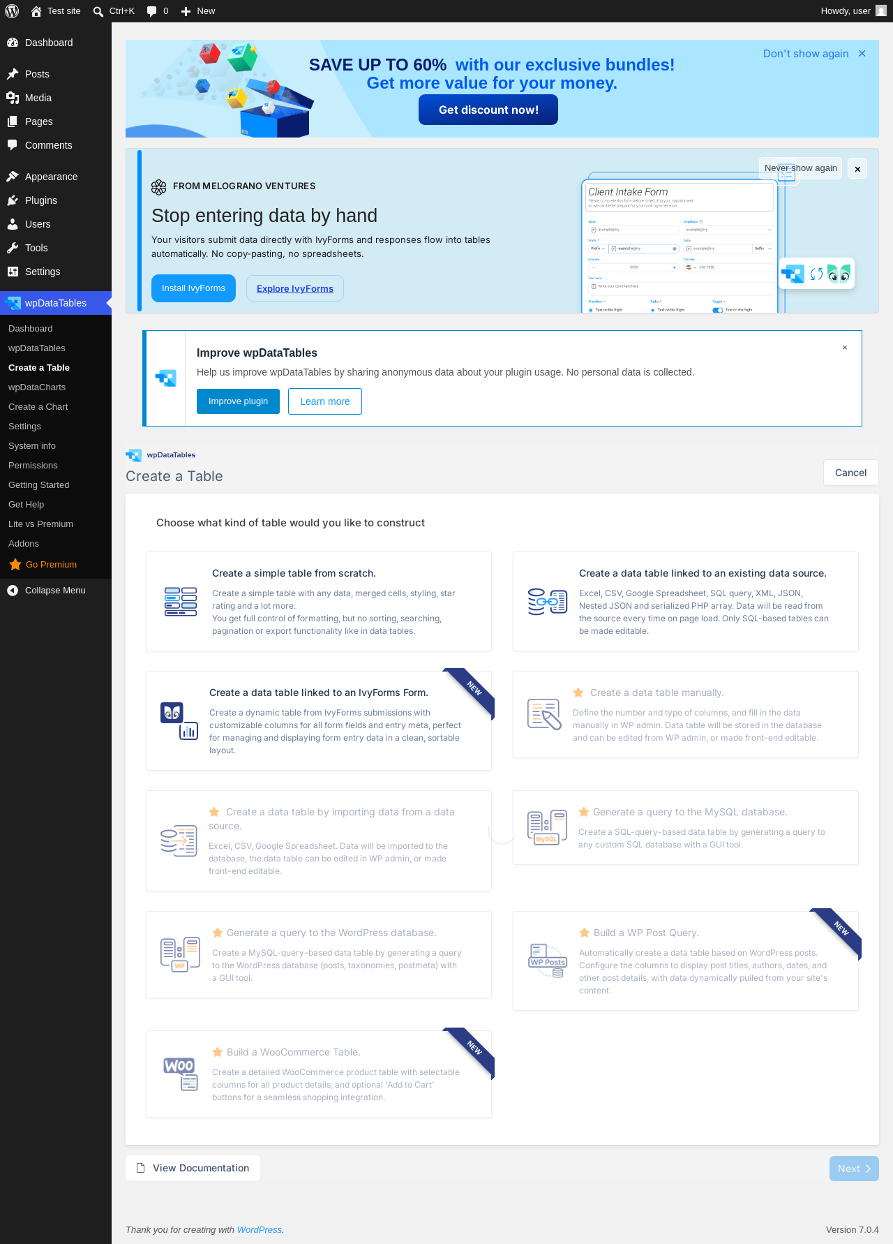
Task: Click the Media icon
Action: (13, 98)
